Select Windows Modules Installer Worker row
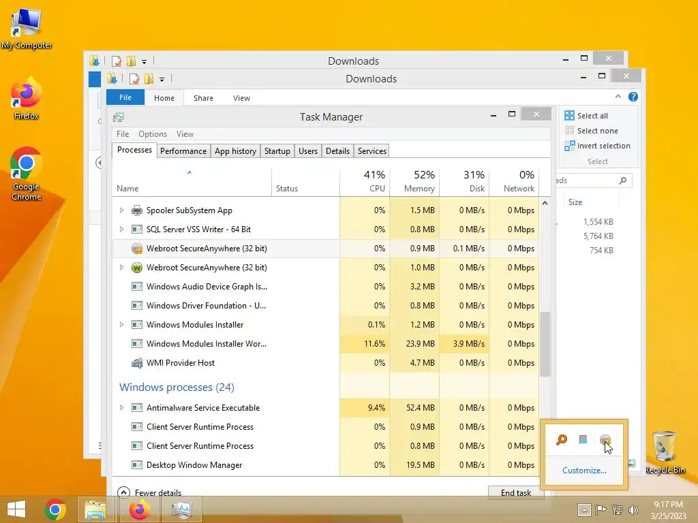Viewport: 698px width, 523px height. click(325, 344)
